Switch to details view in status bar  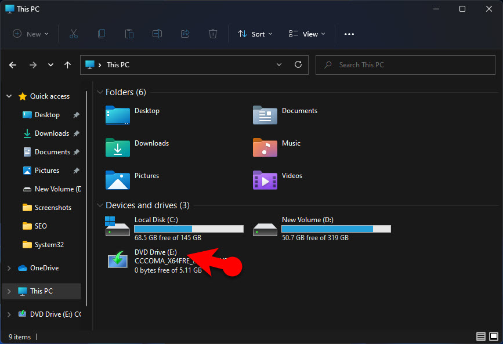tap(480, 336)
